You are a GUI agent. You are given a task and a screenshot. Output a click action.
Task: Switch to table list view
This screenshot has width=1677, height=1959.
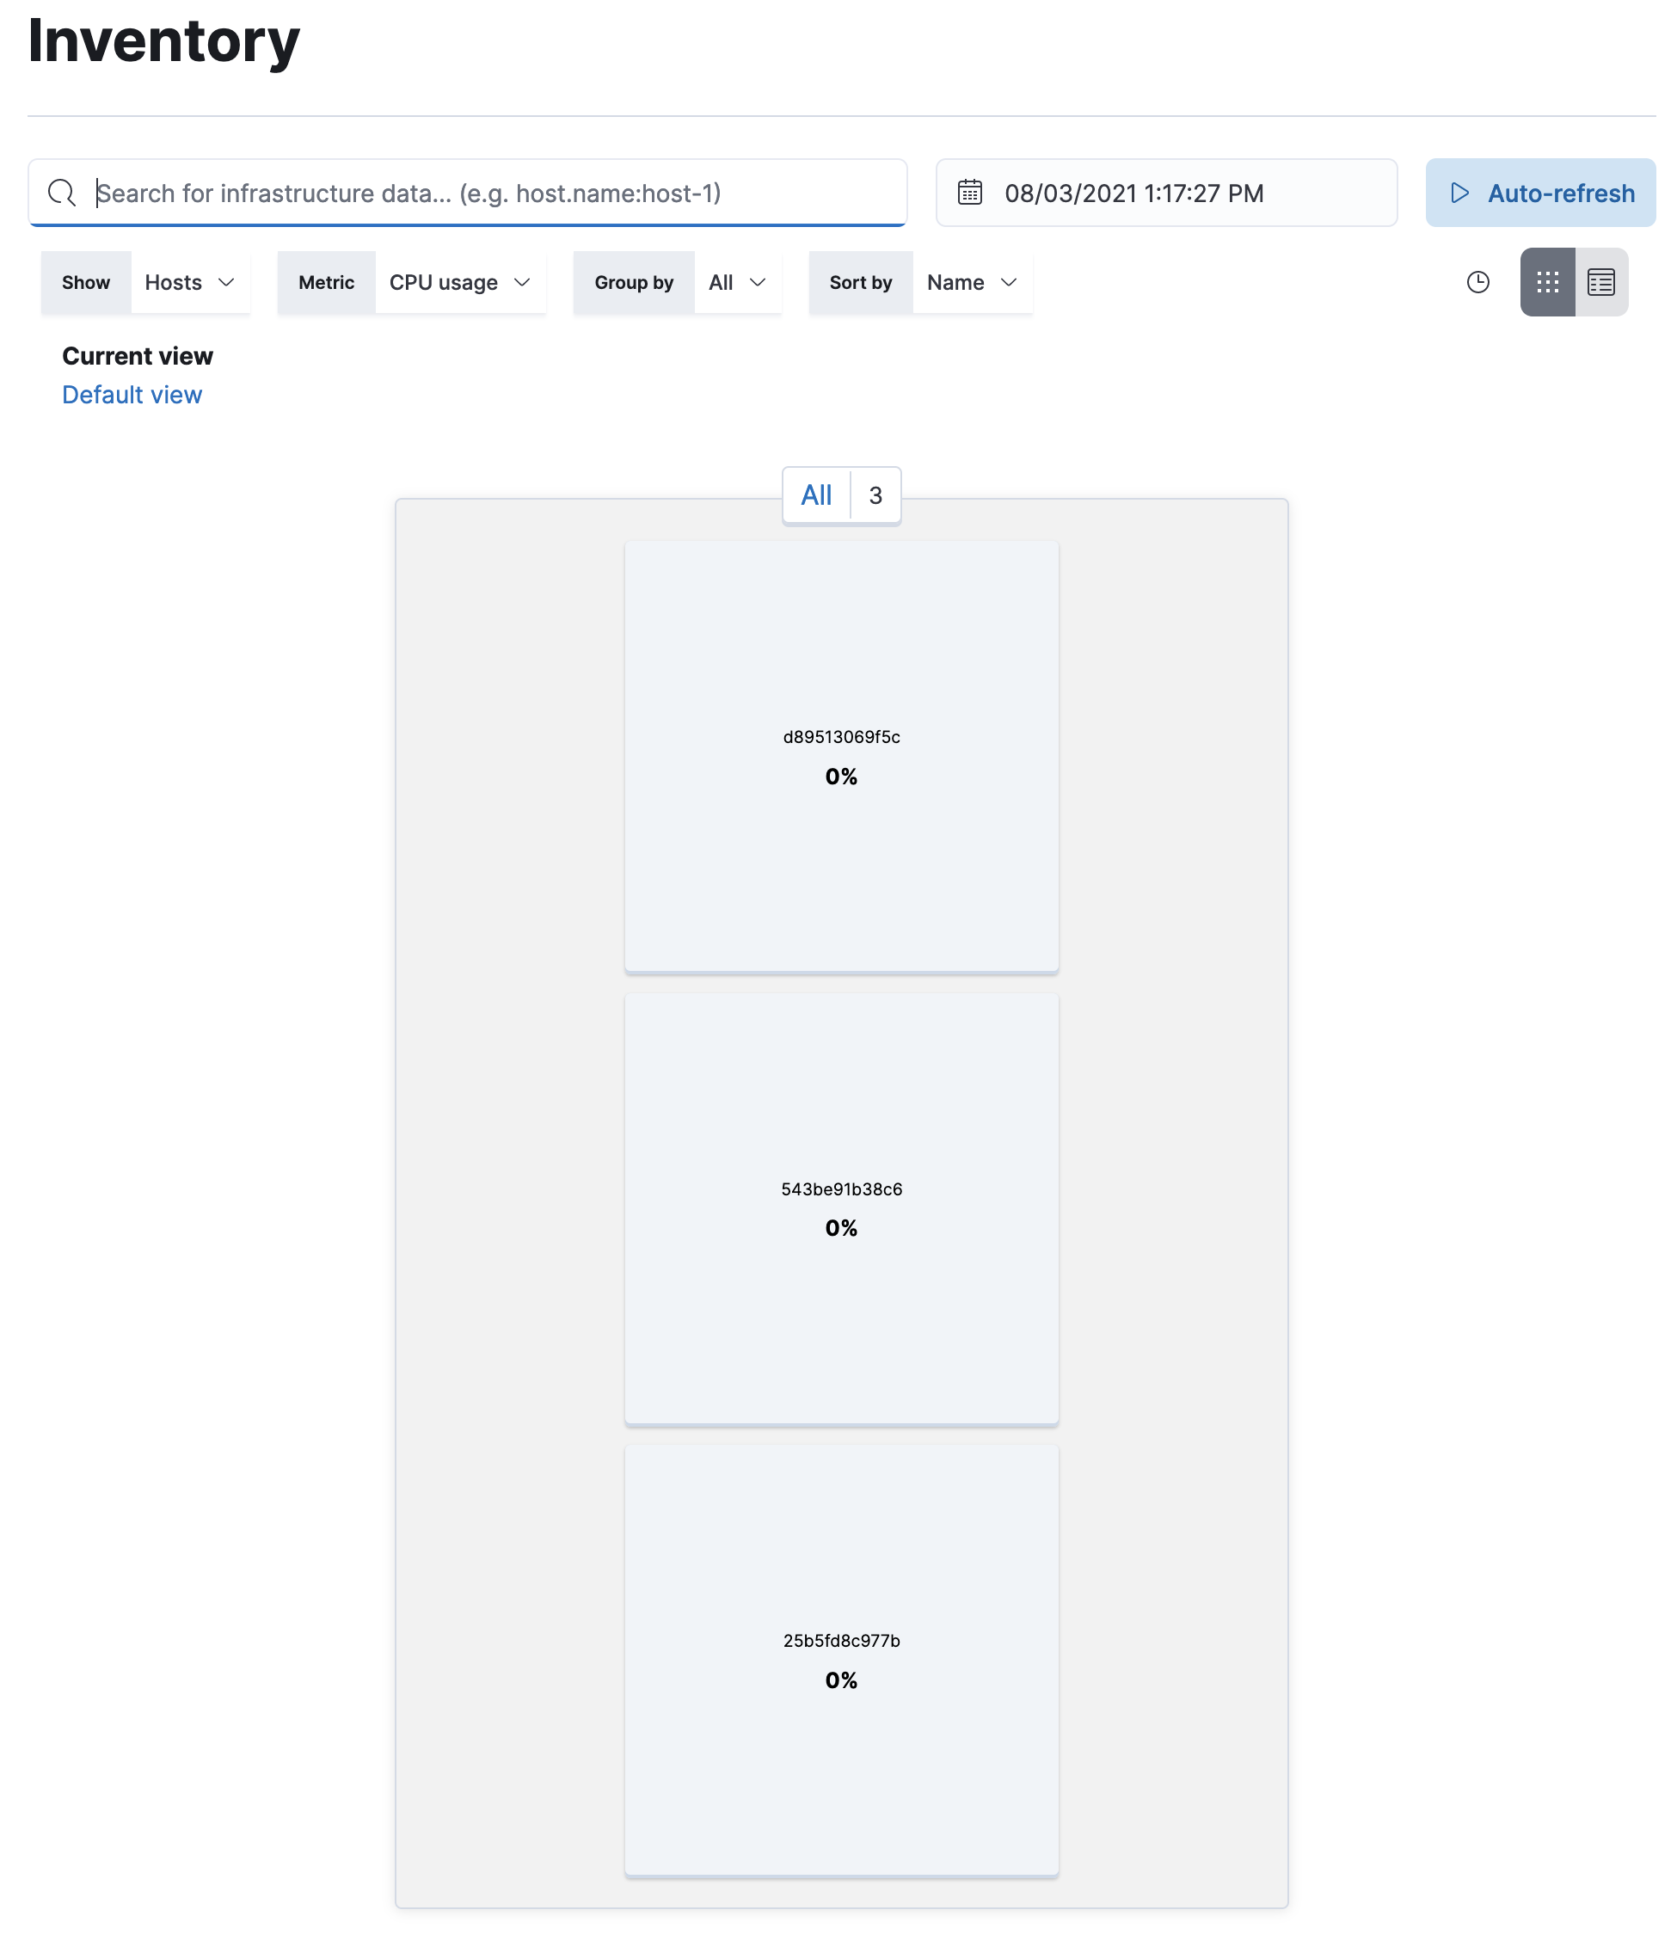[x=1600, y=282]
